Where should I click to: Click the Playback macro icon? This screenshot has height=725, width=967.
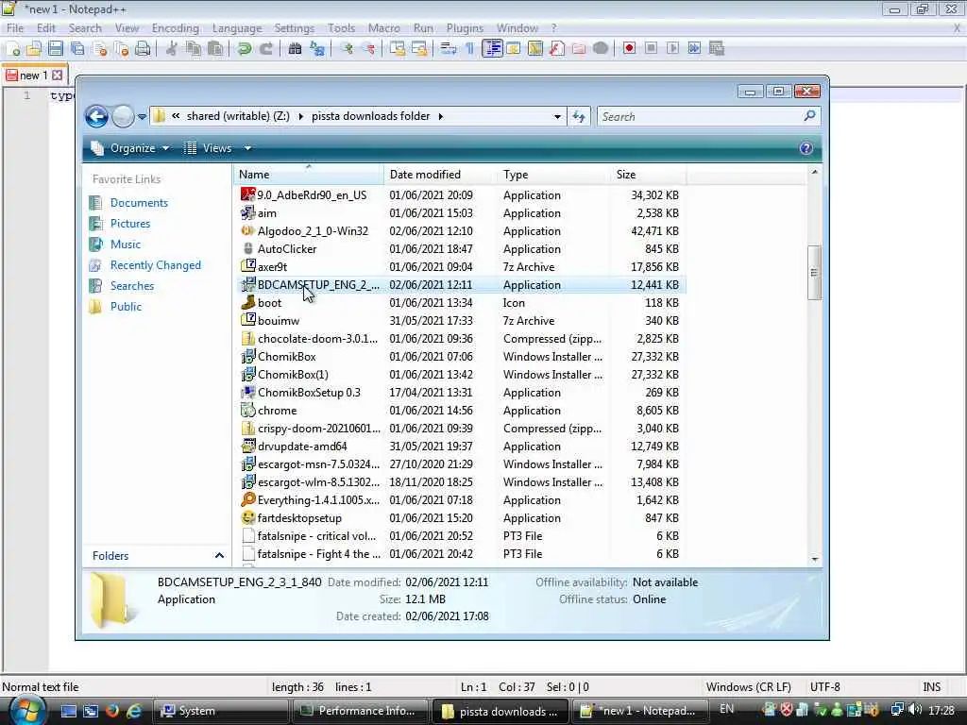(672, 48)
